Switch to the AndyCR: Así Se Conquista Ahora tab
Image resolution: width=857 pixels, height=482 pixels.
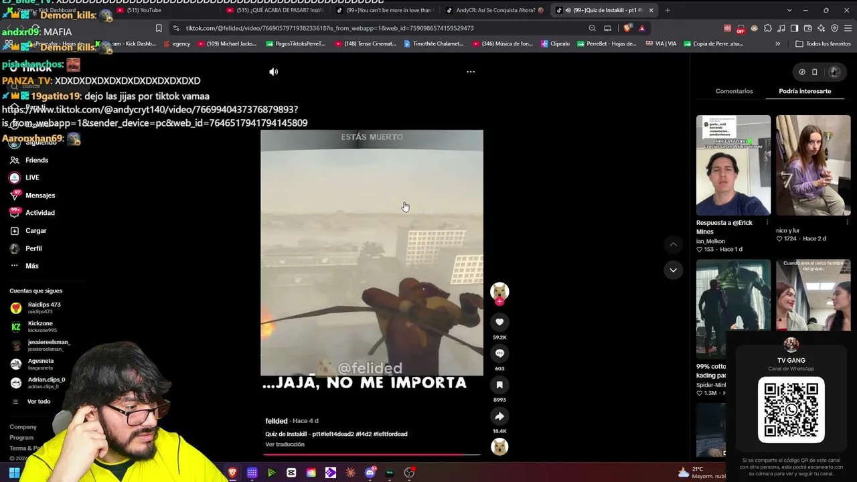coord(494,10)
